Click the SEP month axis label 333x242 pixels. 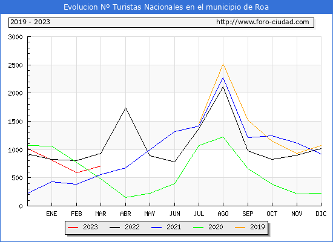click(x=248, y=214)
